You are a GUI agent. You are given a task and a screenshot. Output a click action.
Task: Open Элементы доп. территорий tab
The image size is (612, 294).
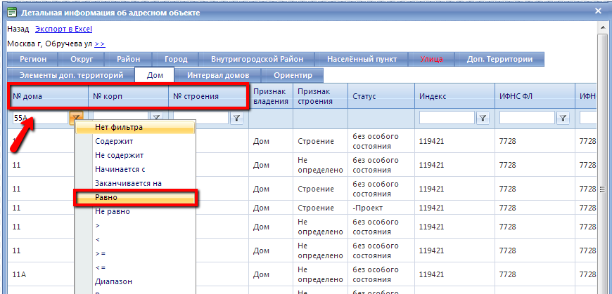pos(71,75)
